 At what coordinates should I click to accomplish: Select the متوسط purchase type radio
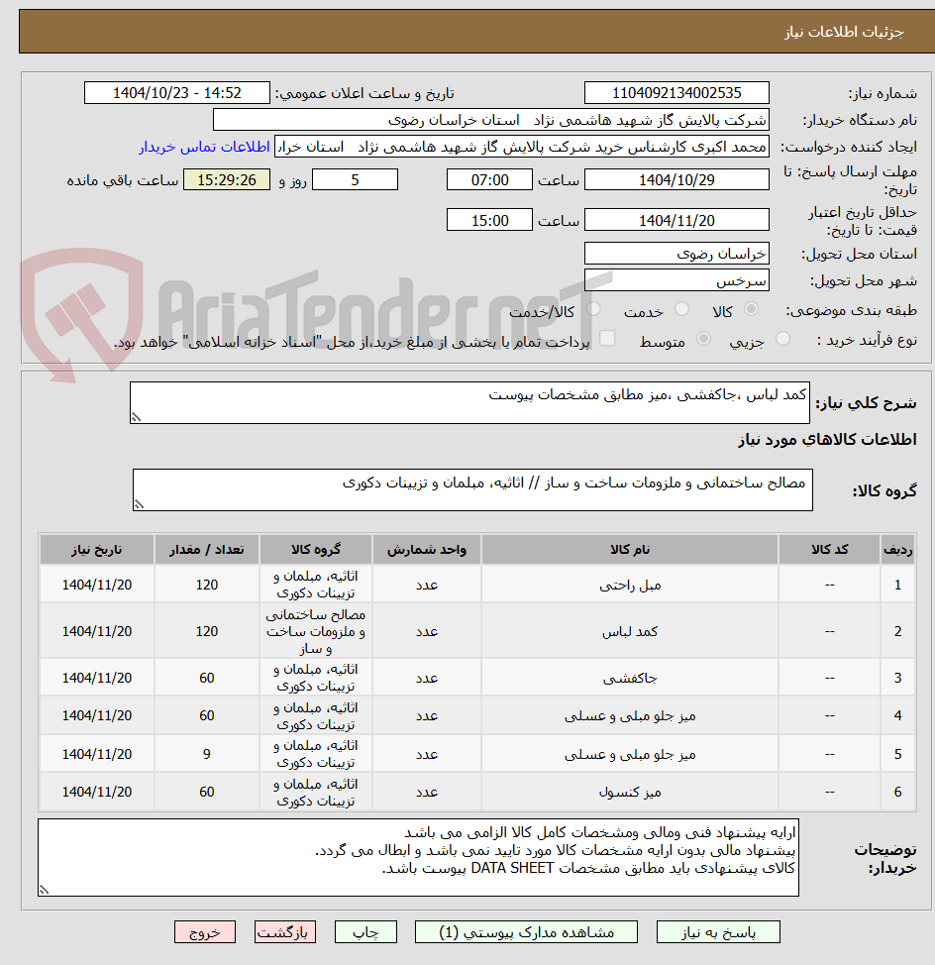coord(703,339)
